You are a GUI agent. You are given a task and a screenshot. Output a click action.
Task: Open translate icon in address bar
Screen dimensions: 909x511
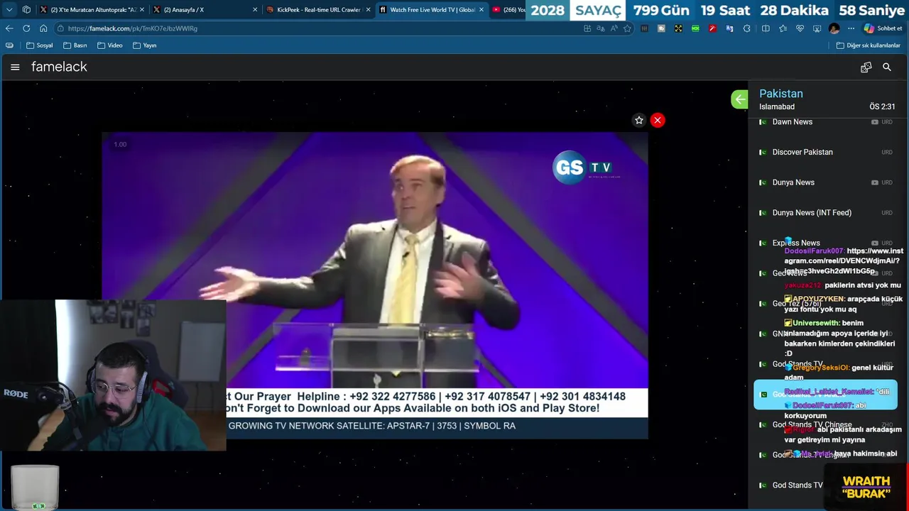(x=601, y=28)
